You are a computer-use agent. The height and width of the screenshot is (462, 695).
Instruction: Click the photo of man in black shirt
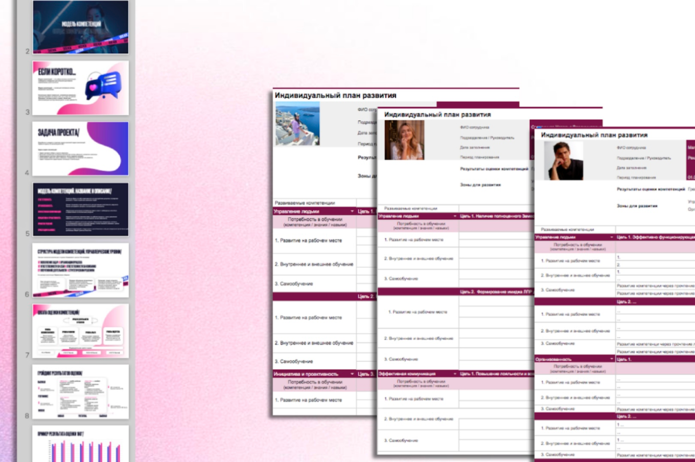click(x=563, y=161)
